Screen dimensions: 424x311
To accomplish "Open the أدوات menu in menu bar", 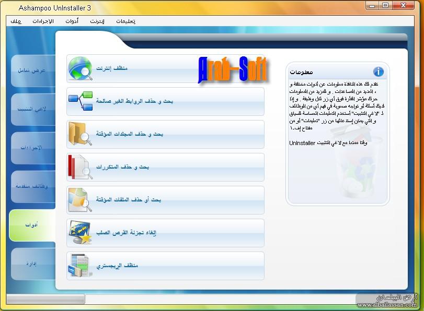I will pos(72,21).
